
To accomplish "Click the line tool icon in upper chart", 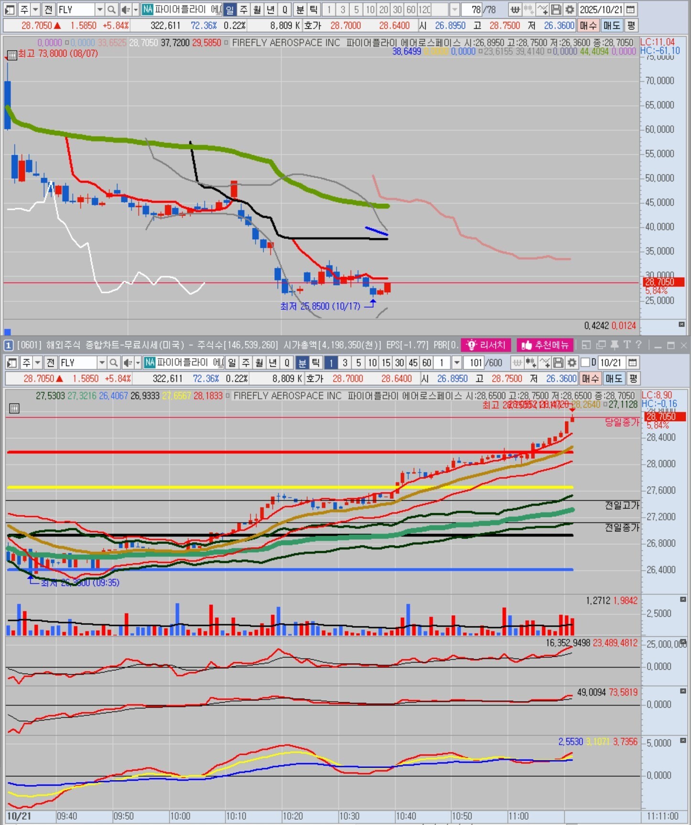I will pos(542,9).
